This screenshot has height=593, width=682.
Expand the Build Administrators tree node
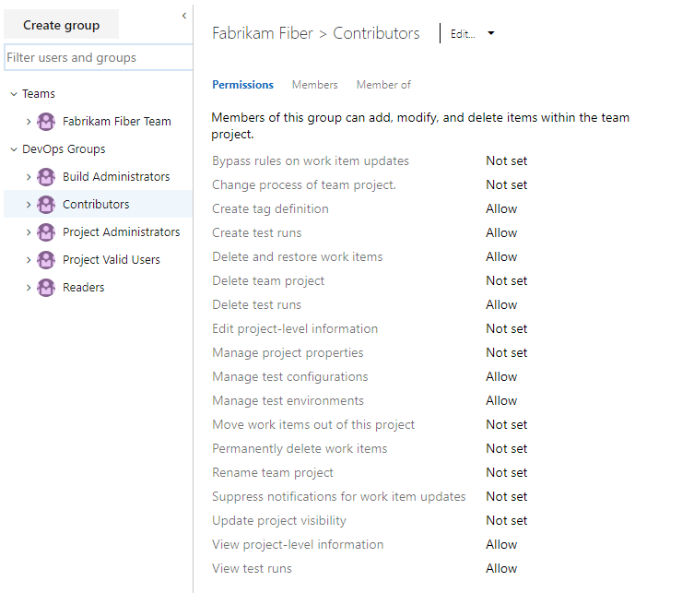[29, 177]
